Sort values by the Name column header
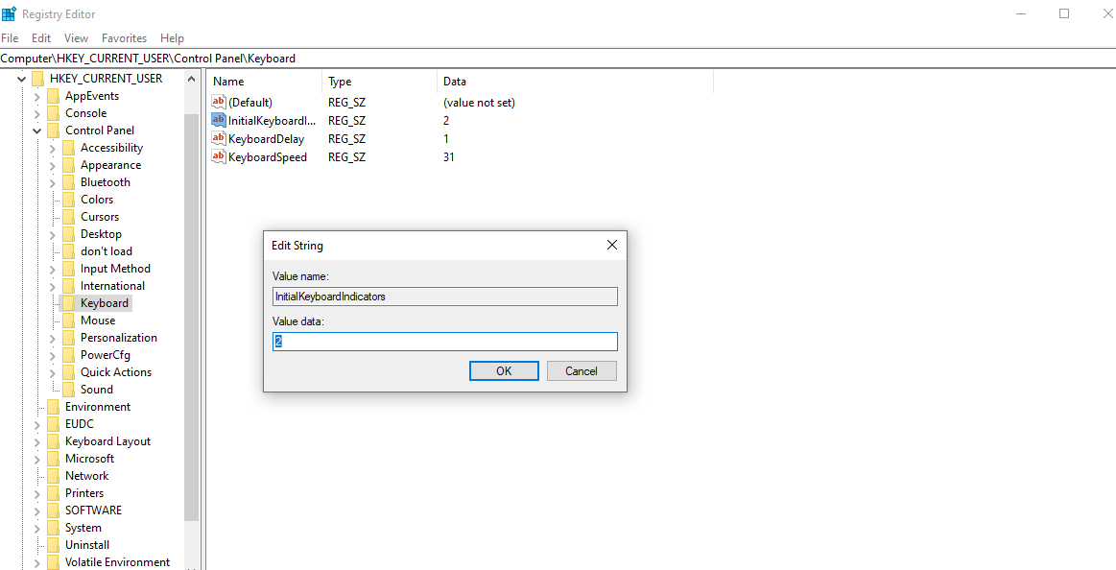The height and width of the screenshot is (570, 1116). coord(266,82)
